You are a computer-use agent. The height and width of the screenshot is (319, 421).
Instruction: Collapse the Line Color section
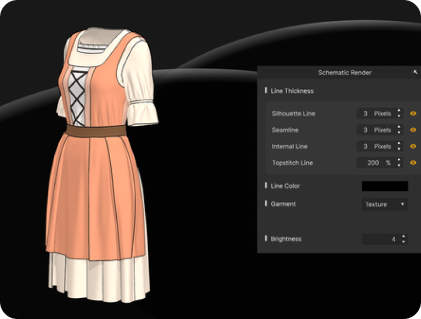266,186
